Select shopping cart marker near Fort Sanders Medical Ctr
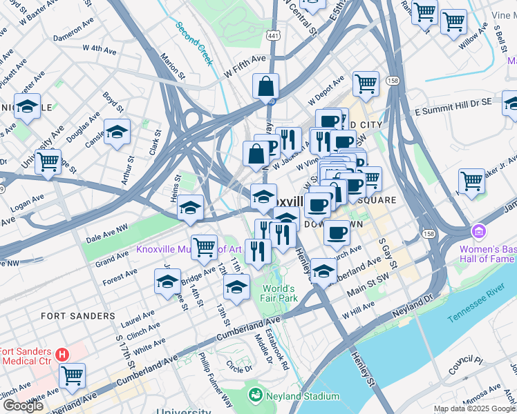The height and width of the screenshot is (414, 517). (x=72, y=377)
